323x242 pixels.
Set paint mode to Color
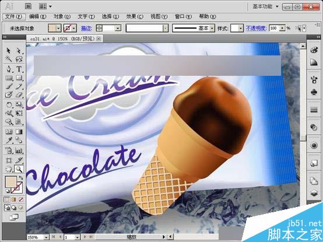(x=7, y=199)
